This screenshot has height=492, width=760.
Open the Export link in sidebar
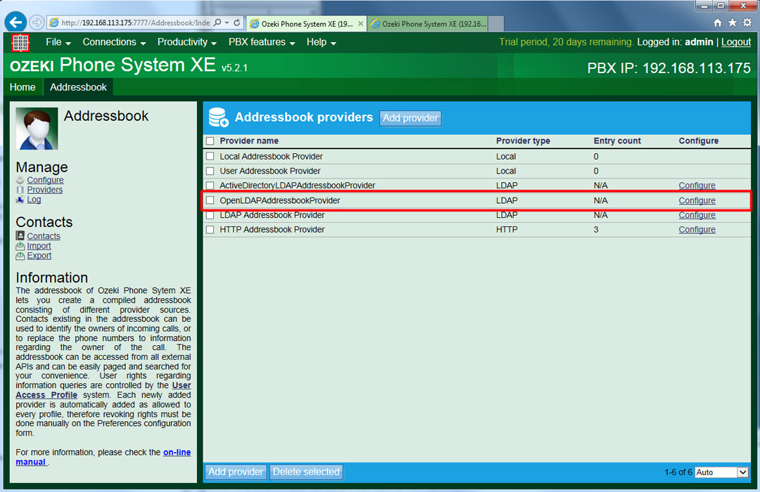tap(39, 256)
